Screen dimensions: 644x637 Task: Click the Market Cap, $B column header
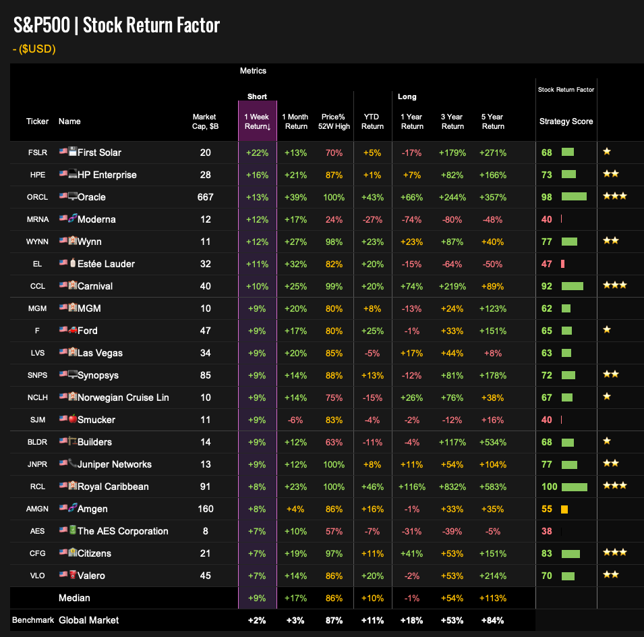click(205, 121)
